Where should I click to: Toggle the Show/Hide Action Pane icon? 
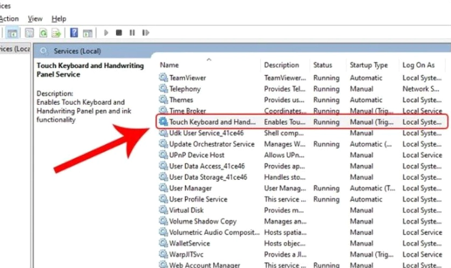point(87,33)
